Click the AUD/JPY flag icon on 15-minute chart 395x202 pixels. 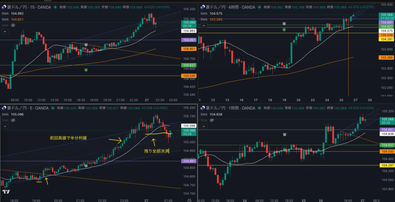[4, 7]
